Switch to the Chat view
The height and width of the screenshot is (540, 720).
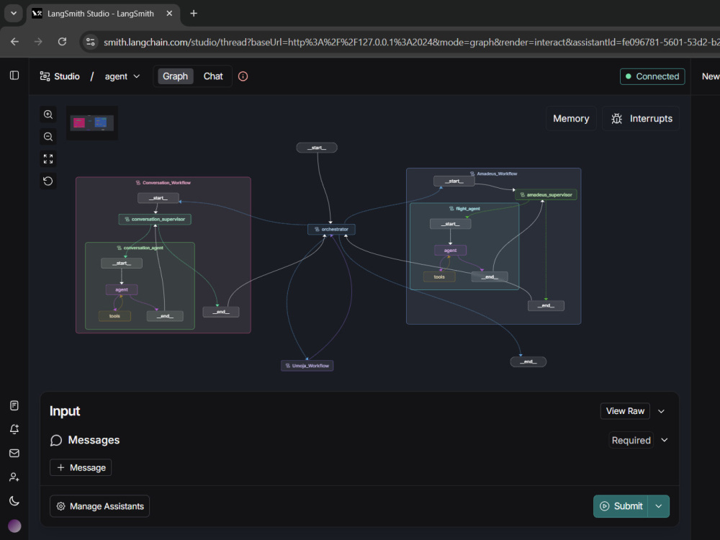[213, 76]
